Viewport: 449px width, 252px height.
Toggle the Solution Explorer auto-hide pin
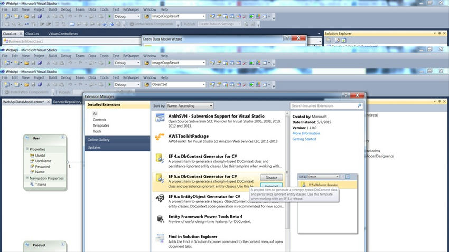point(439,33)
